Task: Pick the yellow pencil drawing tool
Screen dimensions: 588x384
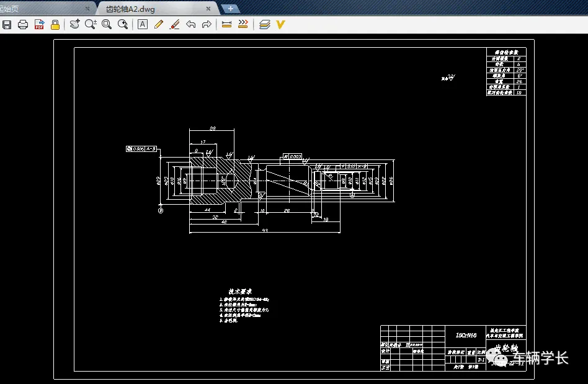Action: tap(159, 25)
